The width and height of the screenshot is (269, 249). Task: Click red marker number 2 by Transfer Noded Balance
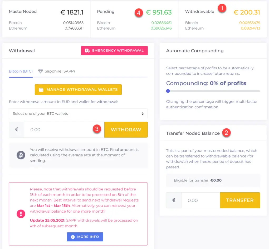tap(226, 133)
